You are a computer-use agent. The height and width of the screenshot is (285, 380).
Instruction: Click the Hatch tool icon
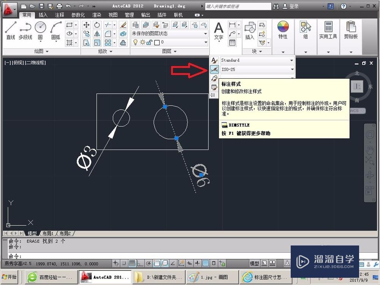pyautogui.click(x=70, y=43)
